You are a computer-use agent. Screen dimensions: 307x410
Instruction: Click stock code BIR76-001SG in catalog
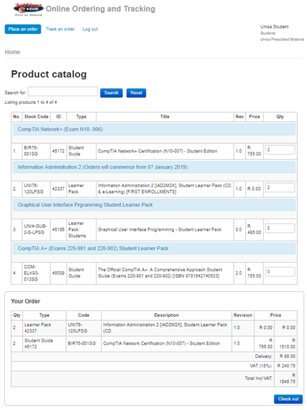coord(31,151)
